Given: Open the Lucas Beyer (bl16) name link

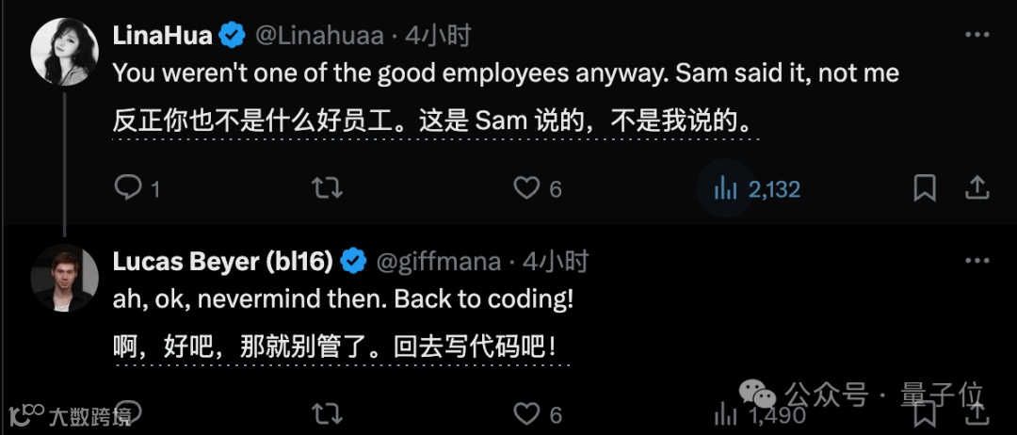Looking at the screenshot, I should click(x=222, y=261).
